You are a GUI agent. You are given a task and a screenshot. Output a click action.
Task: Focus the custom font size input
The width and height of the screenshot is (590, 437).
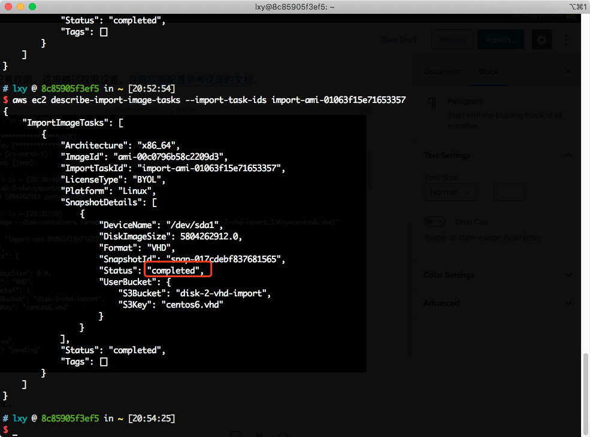[510, 192]
